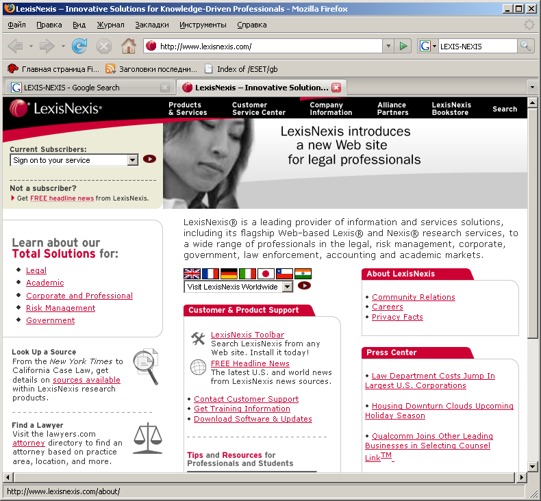Open the Careers link
The width and height of the screenshot is (541, 501).
(x=387, y=307)
